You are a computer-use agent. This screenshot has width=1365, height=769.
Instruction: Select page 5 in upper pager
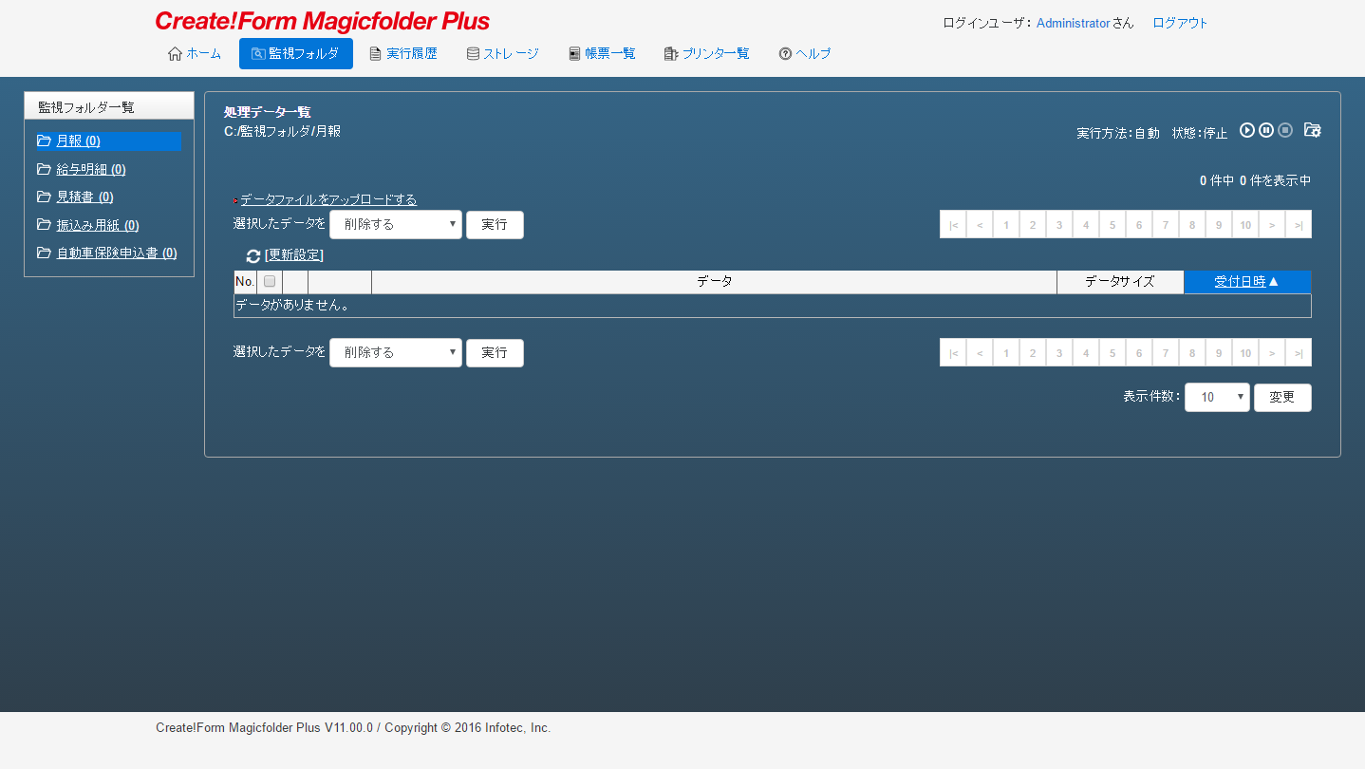pos(1113,225)
